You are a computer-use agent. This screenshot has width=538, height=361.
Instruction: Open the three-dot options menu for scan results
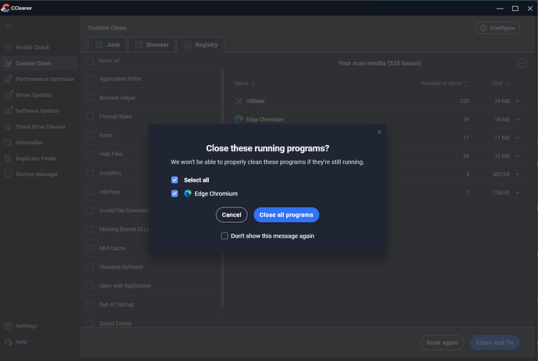522,63
